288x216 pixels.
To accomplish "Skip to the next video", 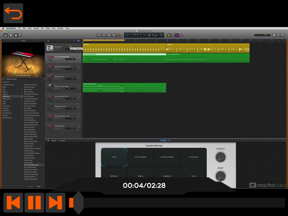I will 56,202.
